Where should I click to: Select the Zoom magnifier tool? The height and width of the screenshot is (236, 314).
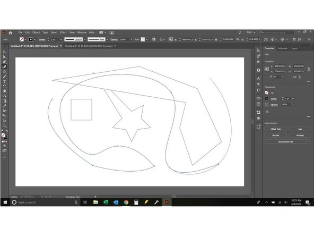tap(4, 125)
